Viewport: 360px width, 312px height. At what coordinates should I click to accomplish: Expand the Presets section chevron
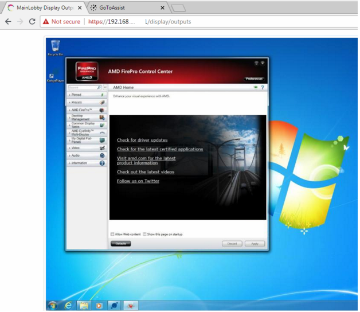[69, 103]
